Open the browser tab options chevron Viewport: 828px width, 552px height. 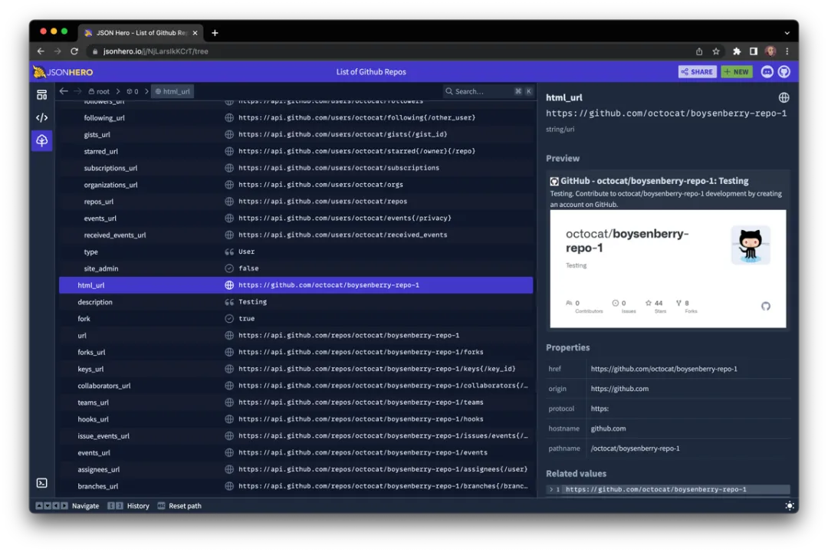tap(787, 33)
